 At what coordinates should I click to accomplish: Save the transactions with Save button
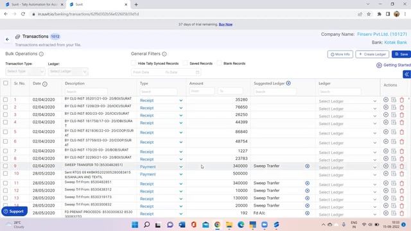[401, 54]
